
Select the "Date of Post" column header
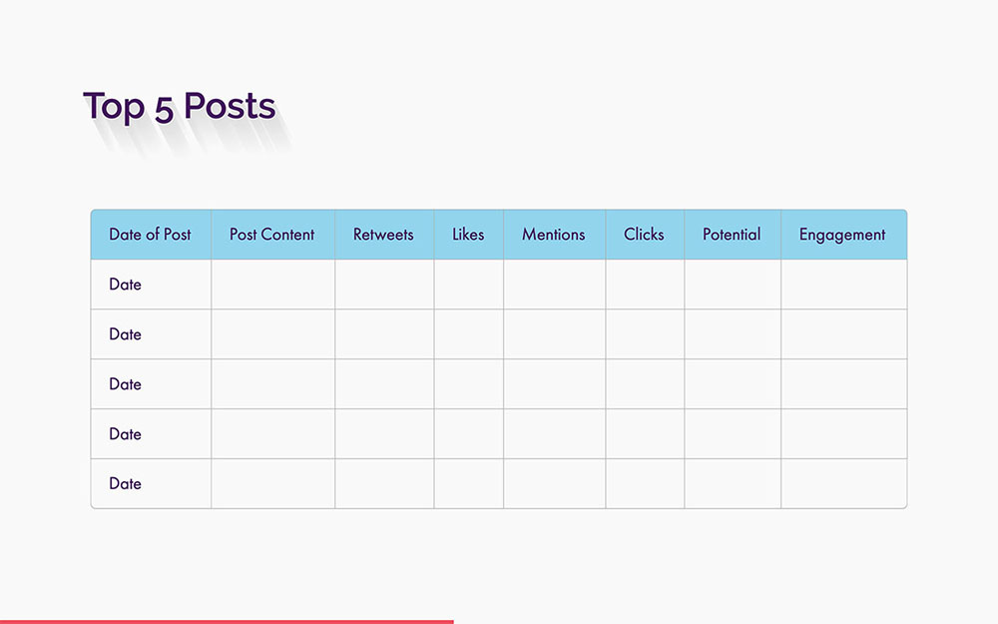151,234
